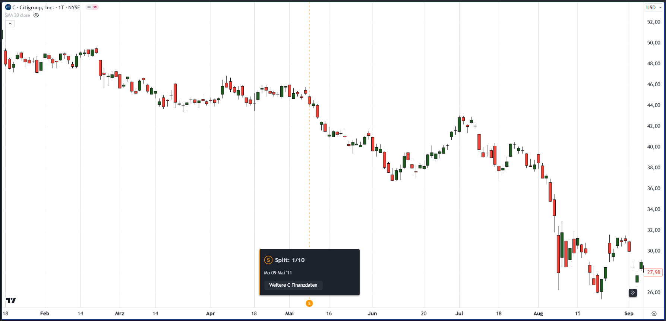Select the SMA 20 close indicator label
Image resolution: width=666 pixels, height=321 pixels.
(x=18, y=15)
